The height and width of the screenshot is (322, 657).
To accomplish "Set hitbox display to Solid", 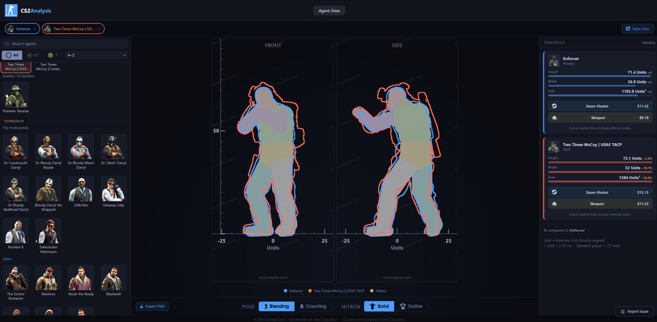I will 379,306.
